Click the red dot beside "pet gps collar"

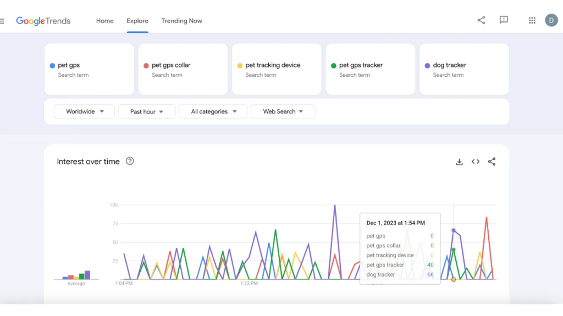(146, 66)
